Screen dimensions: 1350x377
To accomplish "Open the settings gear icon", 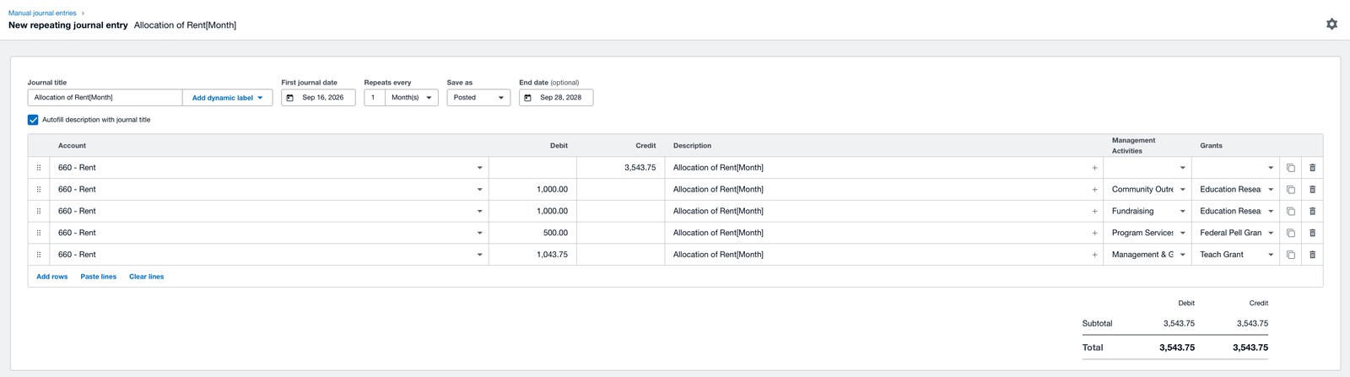I will [x=1331, y=24].
